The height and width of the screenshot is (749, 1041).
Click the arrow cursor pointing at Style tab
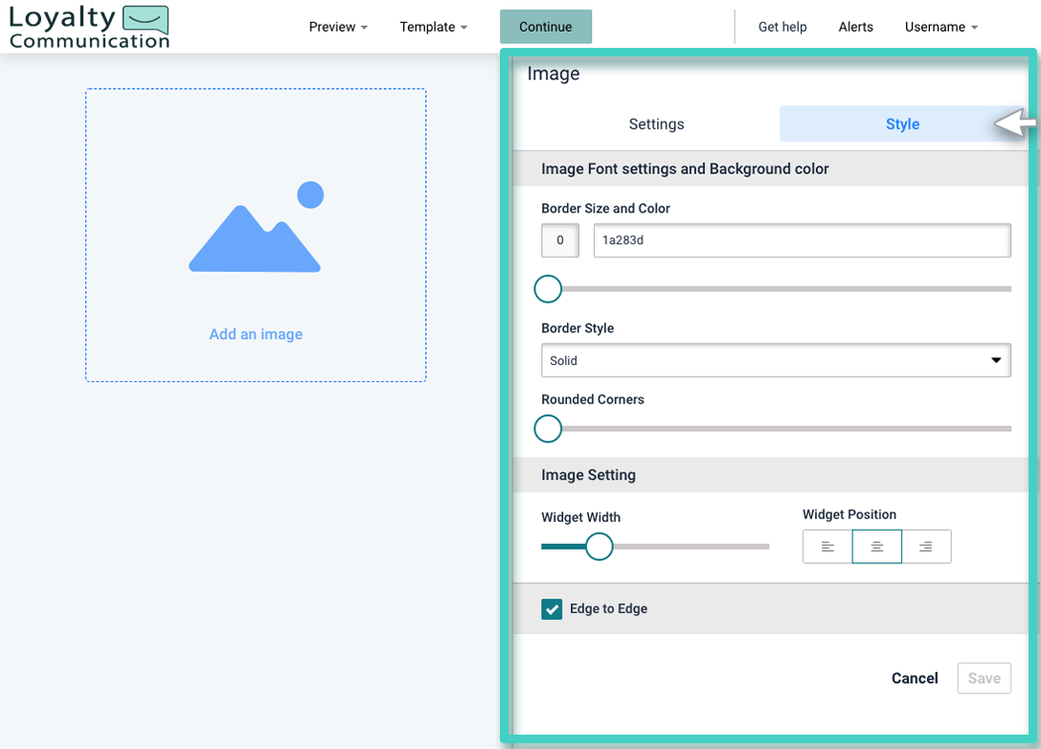(x=1015, y=124)
